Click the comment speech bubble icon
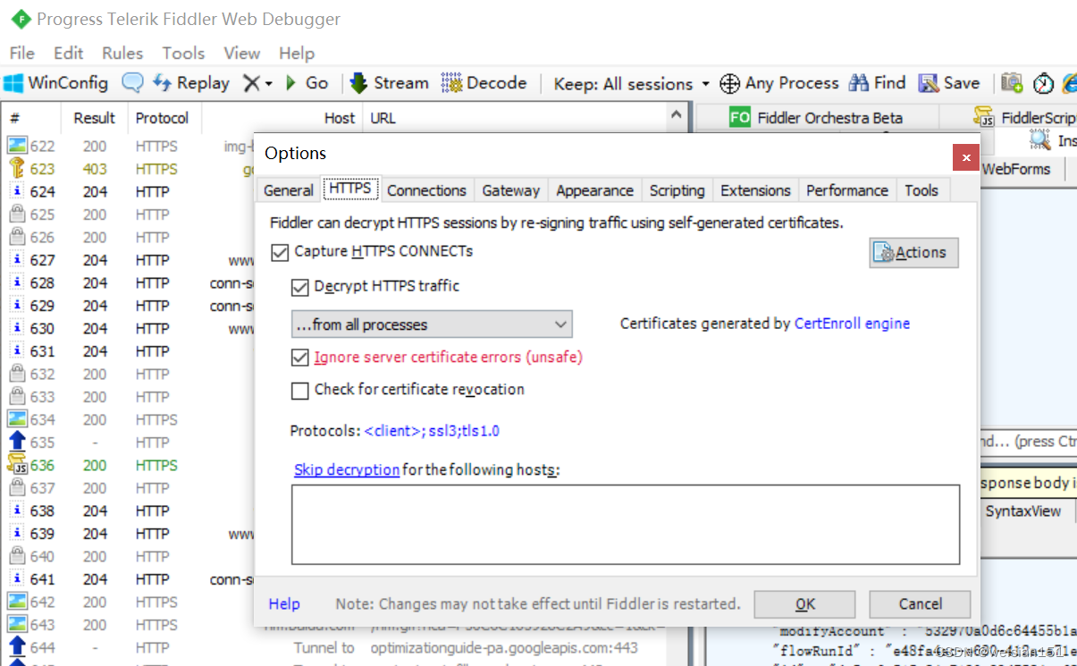The height and width of the screenshot is (666, 1077). tap(132, 83)
